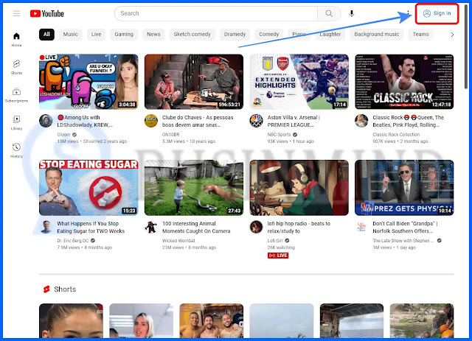
Task: Visit Dr. Eric Berg DC channel name
Action: point(73,241)
